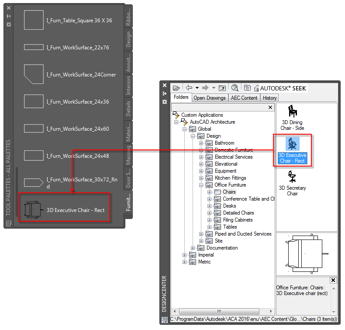Switch to the Interiors palette tab
The height and width of the screenshot is (330, 345).
point(128,85)
